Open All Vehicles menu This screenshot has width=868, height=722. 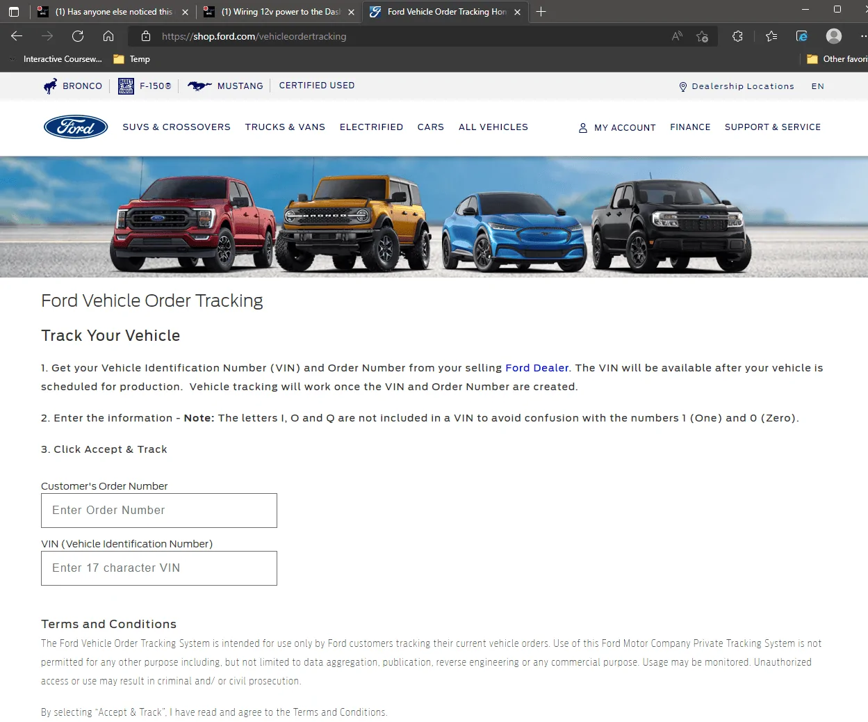[x=493, y=127]
